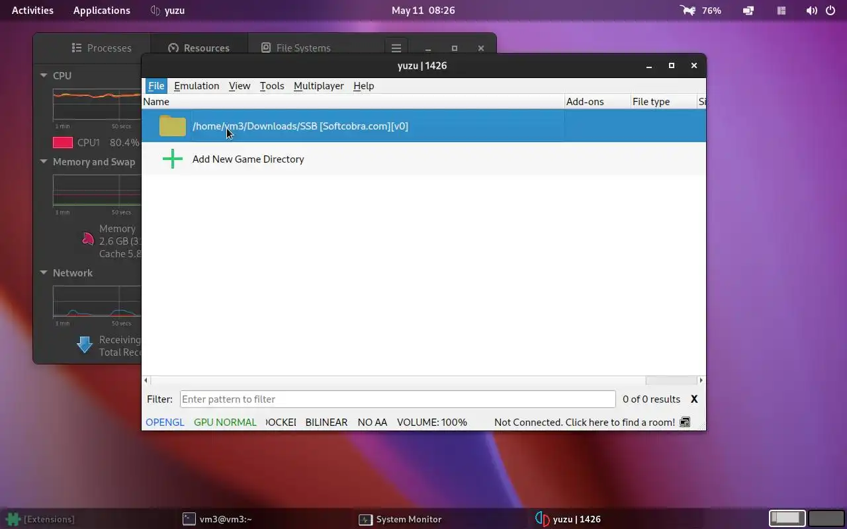
Task: Open the File menu in yuzu
Action: coord(156,85)
